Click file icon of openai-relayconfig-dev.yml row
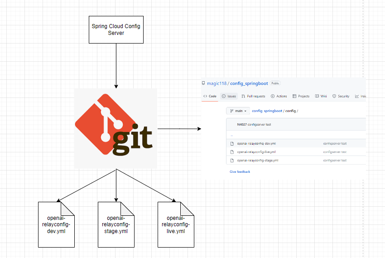This screenshot has width=385, height=258. tap(232, 143)
